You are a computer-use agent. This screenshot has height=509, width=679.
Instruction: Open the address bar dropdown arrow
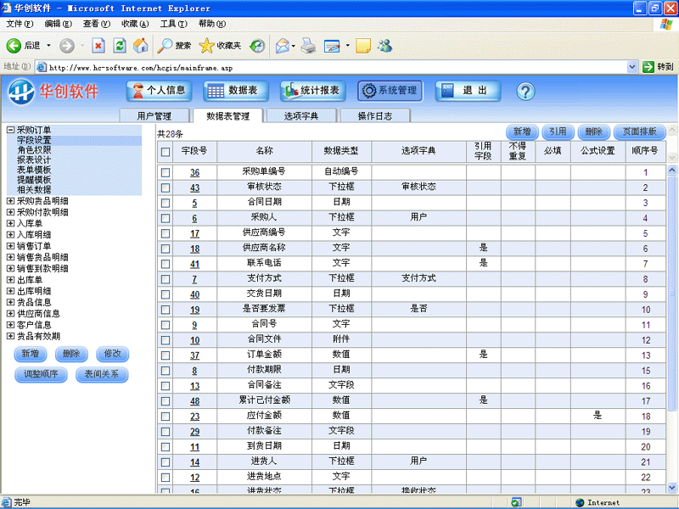tap(632, 66)
